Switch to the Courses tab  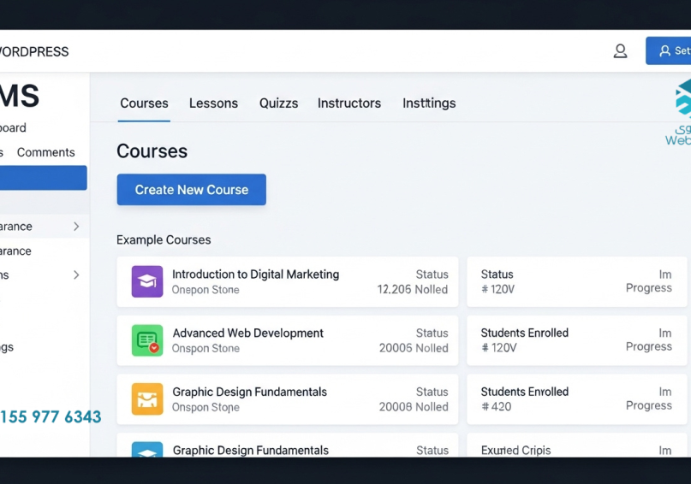pyautogui.click(x=144, y=103)
